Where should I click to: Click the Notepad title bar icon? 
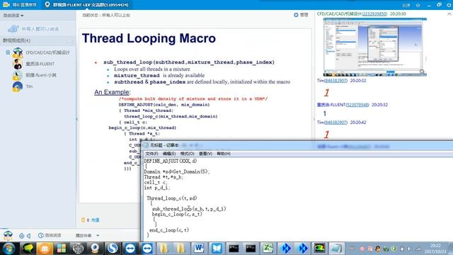pos(146,145)
